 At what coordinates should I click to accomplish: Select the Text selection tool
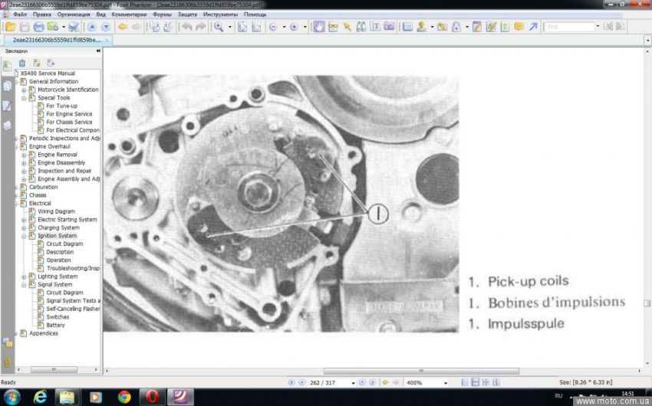click(x=375, y=27)
